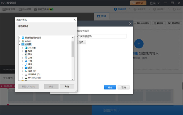Click the 00:00.00 timeline playhead marker
This screenshot has height=115, width=183.
[8, 86]
